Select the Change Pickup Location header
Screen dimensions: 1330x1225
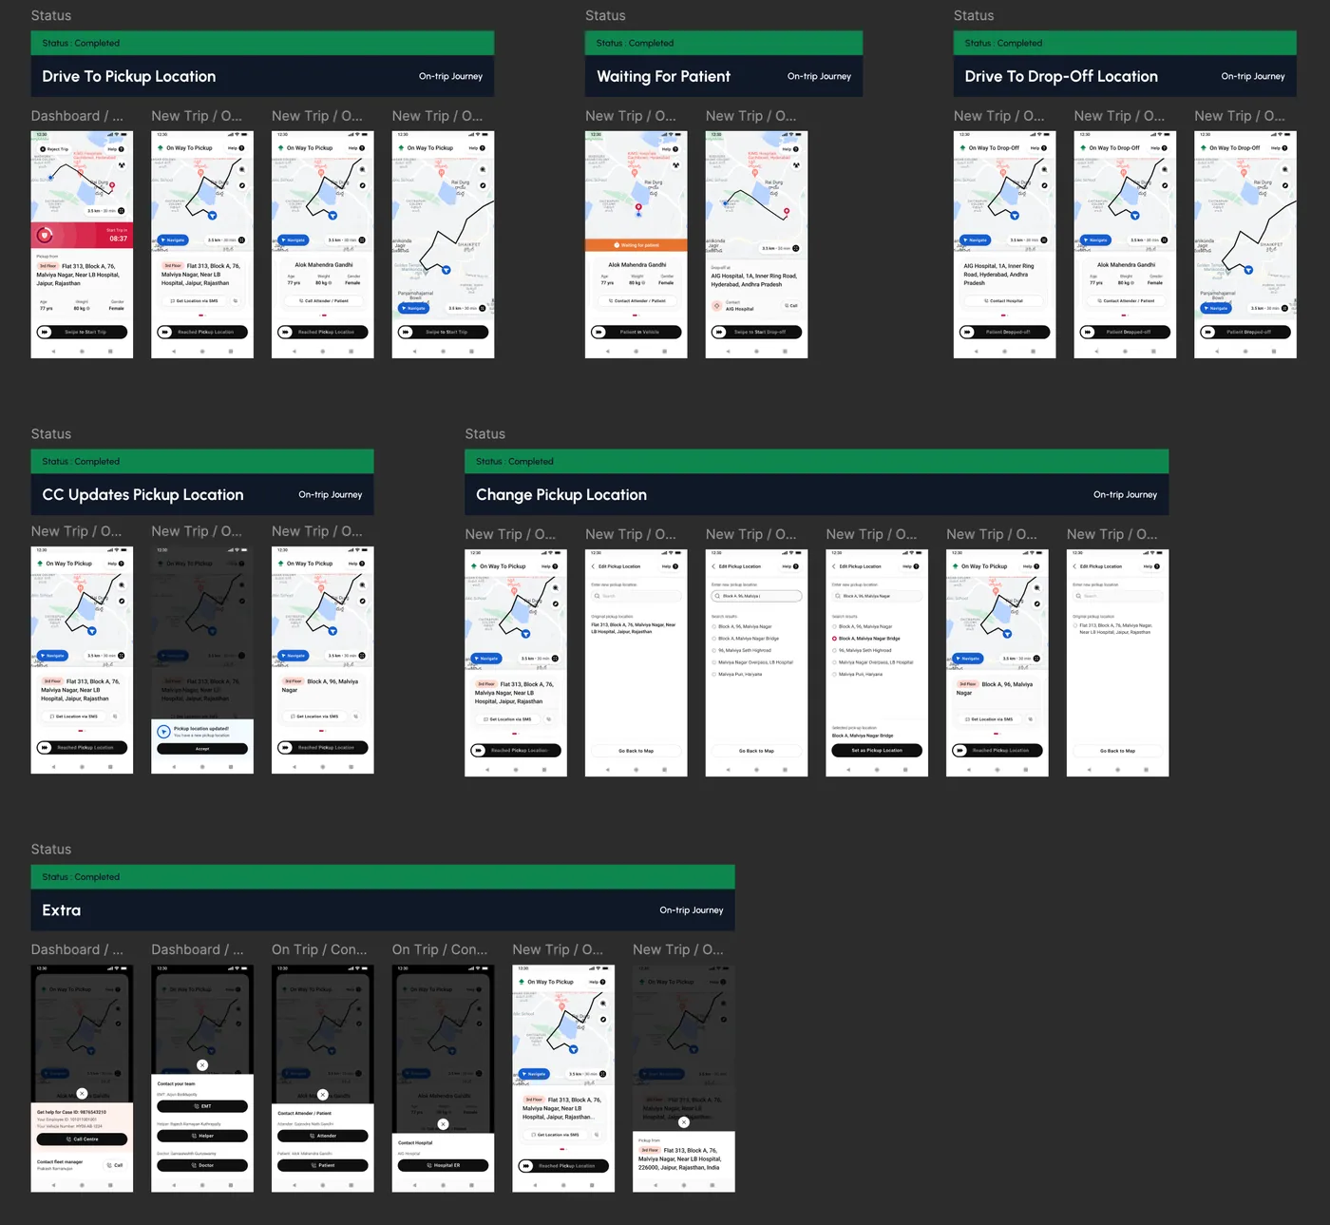pos(817,494)
